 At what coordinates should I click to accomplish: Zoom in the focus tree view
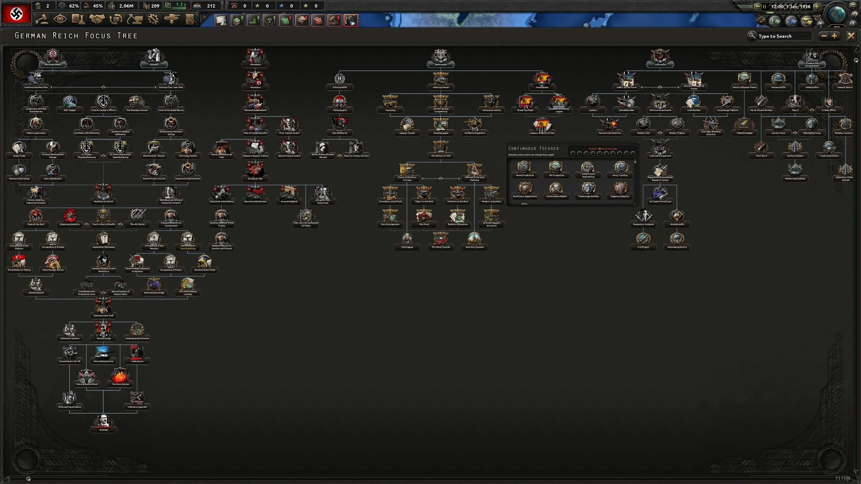834,36
